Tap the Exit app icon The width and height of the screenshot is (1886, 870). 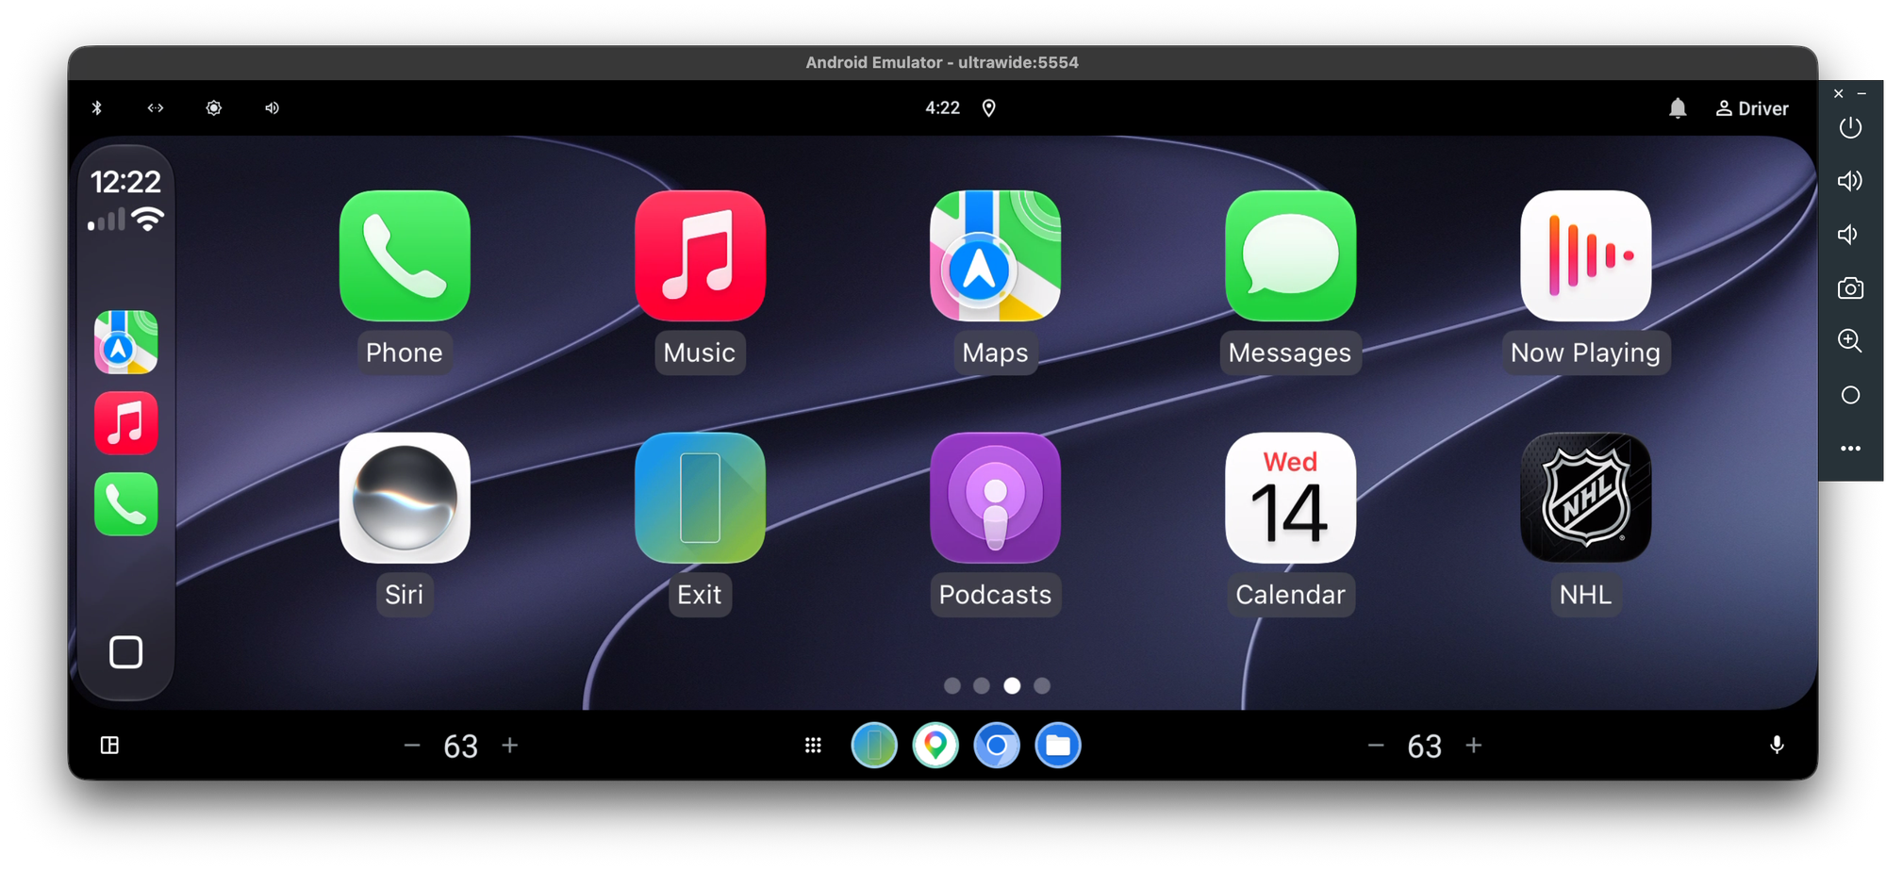(x=700, y=498)
